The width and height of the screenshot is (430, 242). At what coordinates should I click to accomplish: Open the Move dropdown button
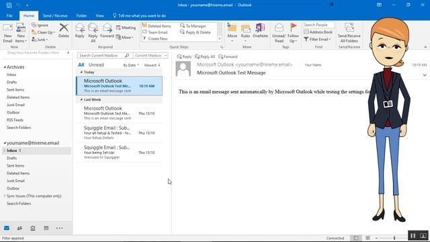point(232,33)
